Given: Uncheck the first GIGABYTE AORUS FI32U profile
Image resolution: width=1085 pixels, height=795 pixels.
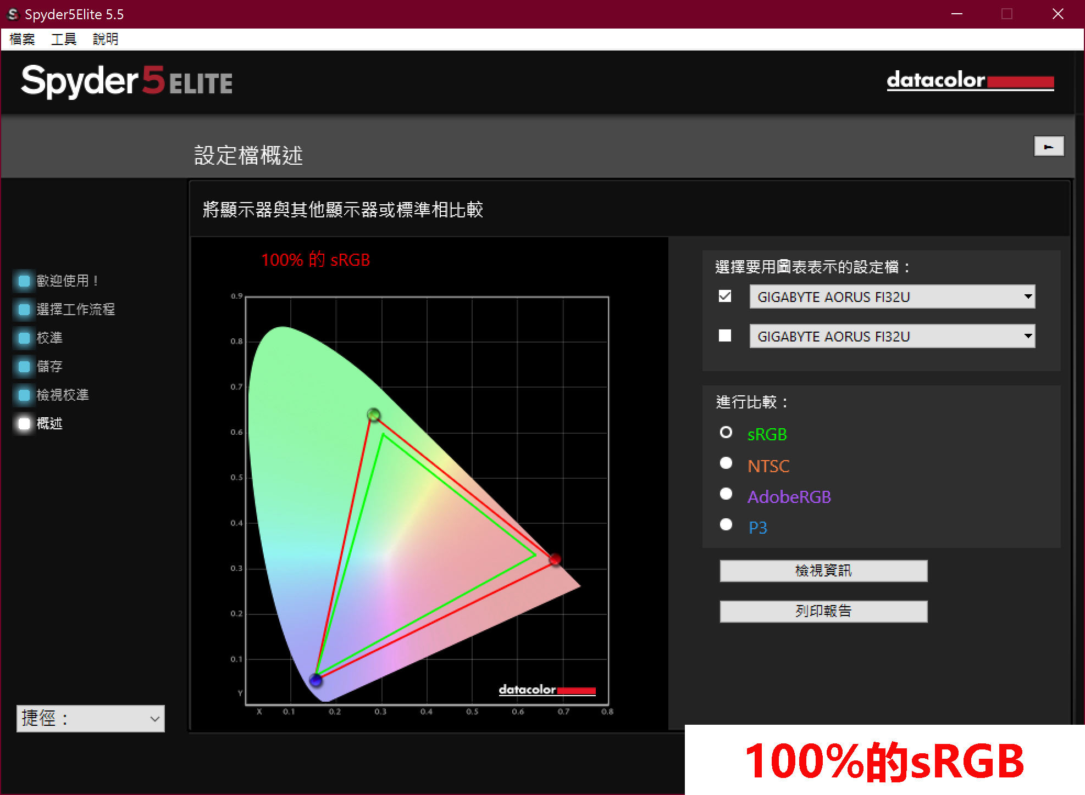Looking at the screenshot, I should click(x=724, y=296).
